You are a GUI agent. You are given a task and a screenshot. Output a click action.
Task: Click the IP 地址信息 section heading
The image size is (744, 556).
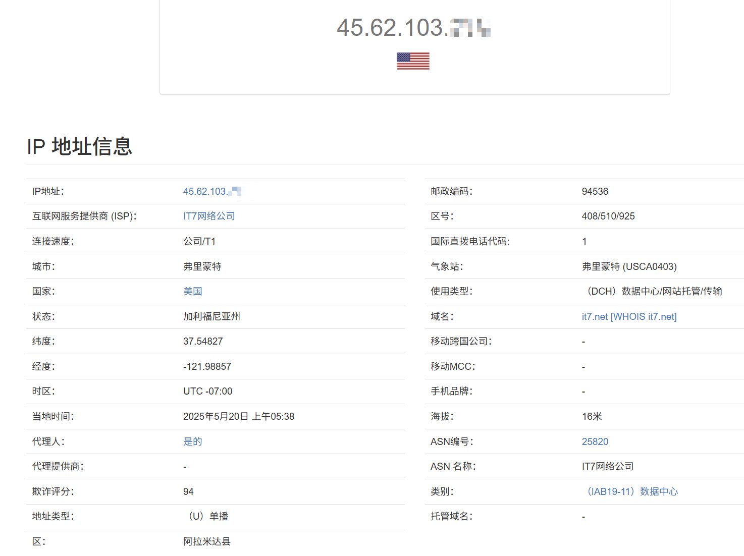pyautogui.click(x=79, y=147)
